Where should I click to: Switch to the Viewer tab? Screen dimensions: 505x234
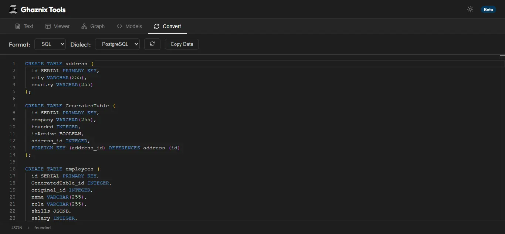pyautogui.click(x=57, y=26)
